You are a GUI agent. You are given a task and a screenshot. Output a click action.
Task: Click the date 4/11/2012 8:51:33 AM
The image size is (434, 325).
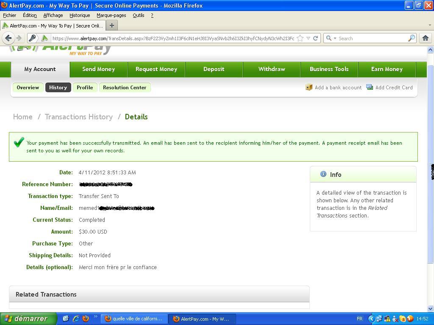[107, 173]
